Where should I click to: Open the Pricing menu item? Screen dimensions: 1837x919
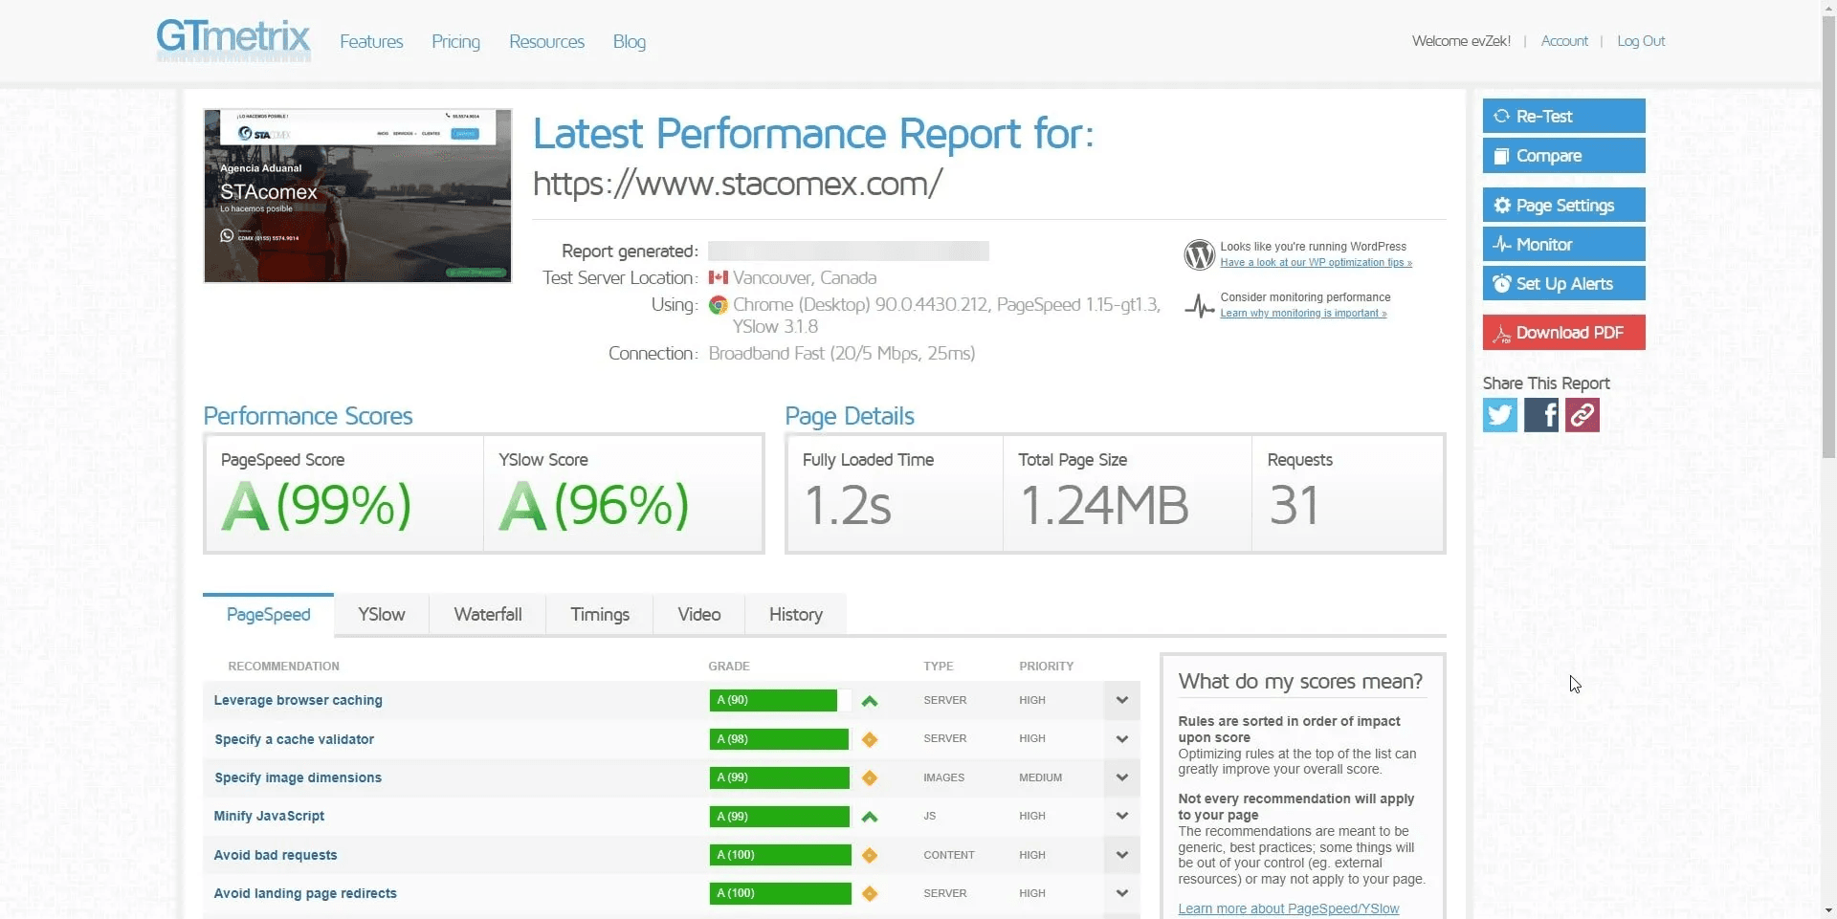[x=455, y=41]
